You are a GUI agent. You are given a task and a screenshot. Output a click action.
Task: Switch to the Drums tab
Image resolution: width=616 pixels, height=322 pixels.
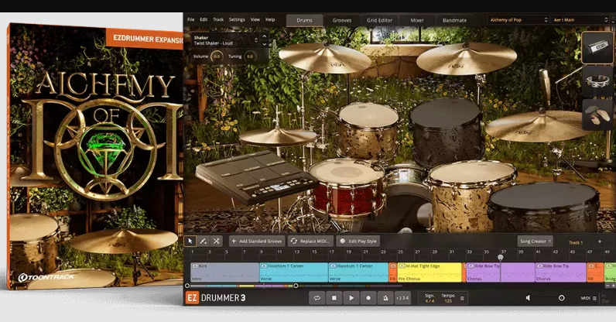tap(304, 20)
